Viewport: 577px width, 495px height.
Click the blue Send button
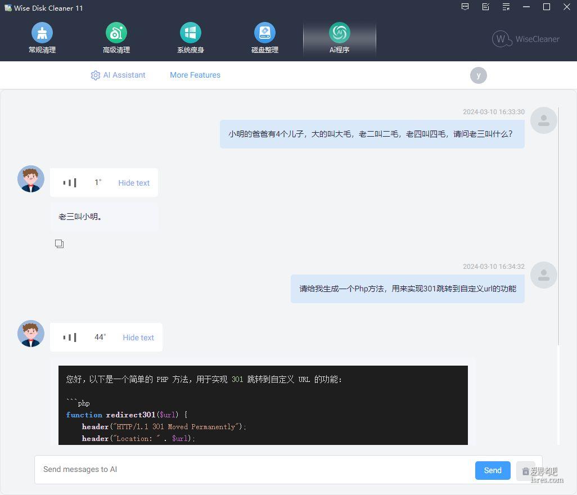pos(493,470)
